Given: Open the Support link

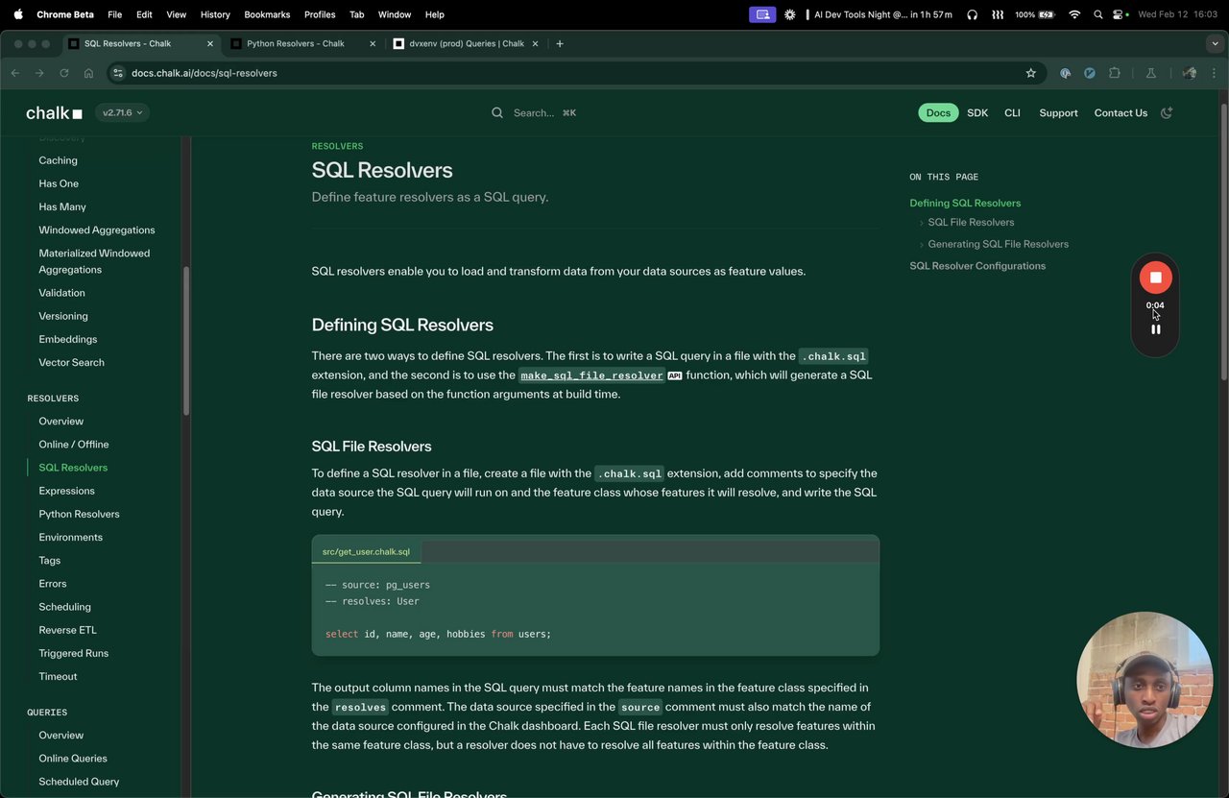Looking at the screenshot, I should coord(1058,112).
